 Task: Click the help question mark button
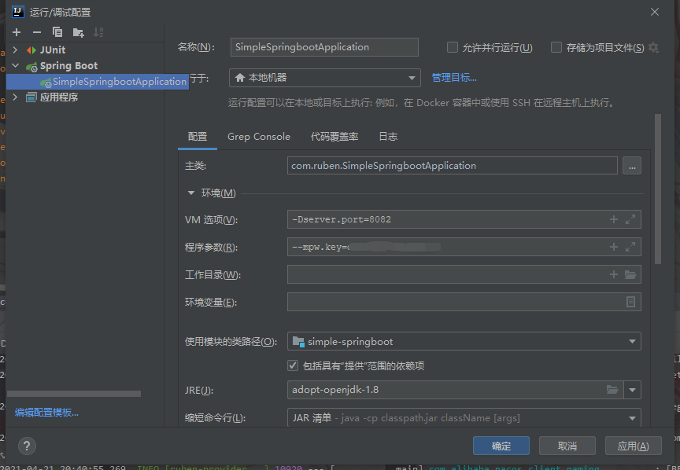click(26, 446)
